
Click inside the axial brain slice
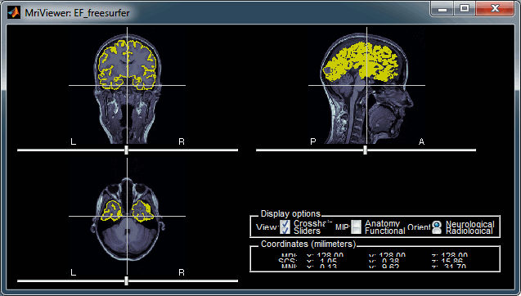pos(127,216)
